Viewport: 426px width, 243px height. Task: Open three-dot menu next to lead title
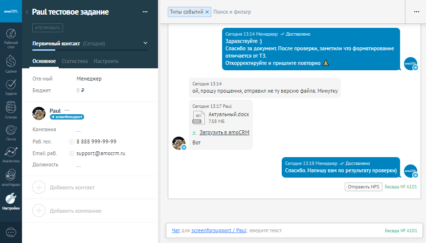tap(145, 12)
